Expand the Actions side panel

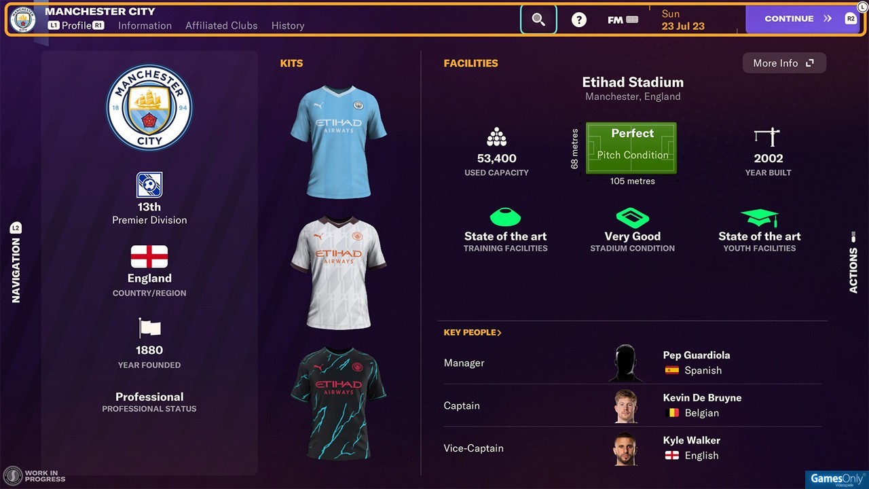click(853, 262)
